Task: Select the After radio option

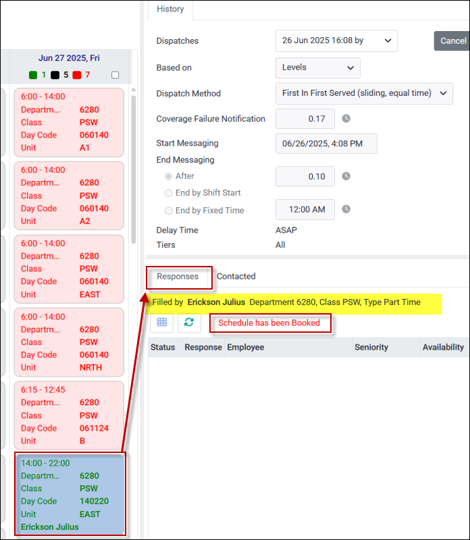Action: [169, 176]
